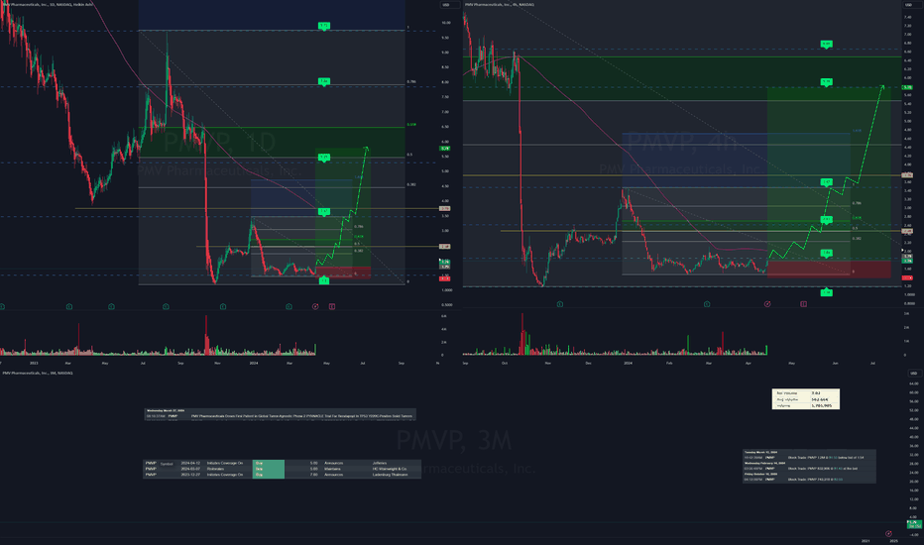Click the 0.382 fib level label on the 1D chart
Viewport: 924px width, 545px height.
pyautogui.click(x=411, y=184)
